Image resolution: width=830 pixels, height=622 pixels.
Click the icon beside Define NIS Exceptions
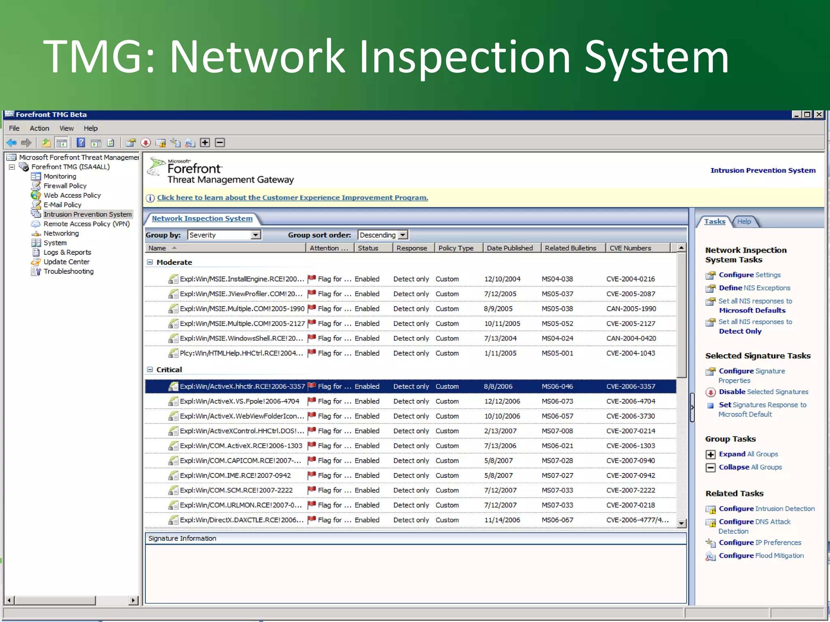(x=710, y=288)
